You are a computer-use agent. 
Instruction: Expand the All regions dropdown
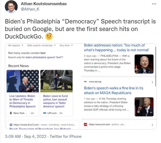point(16,46)
